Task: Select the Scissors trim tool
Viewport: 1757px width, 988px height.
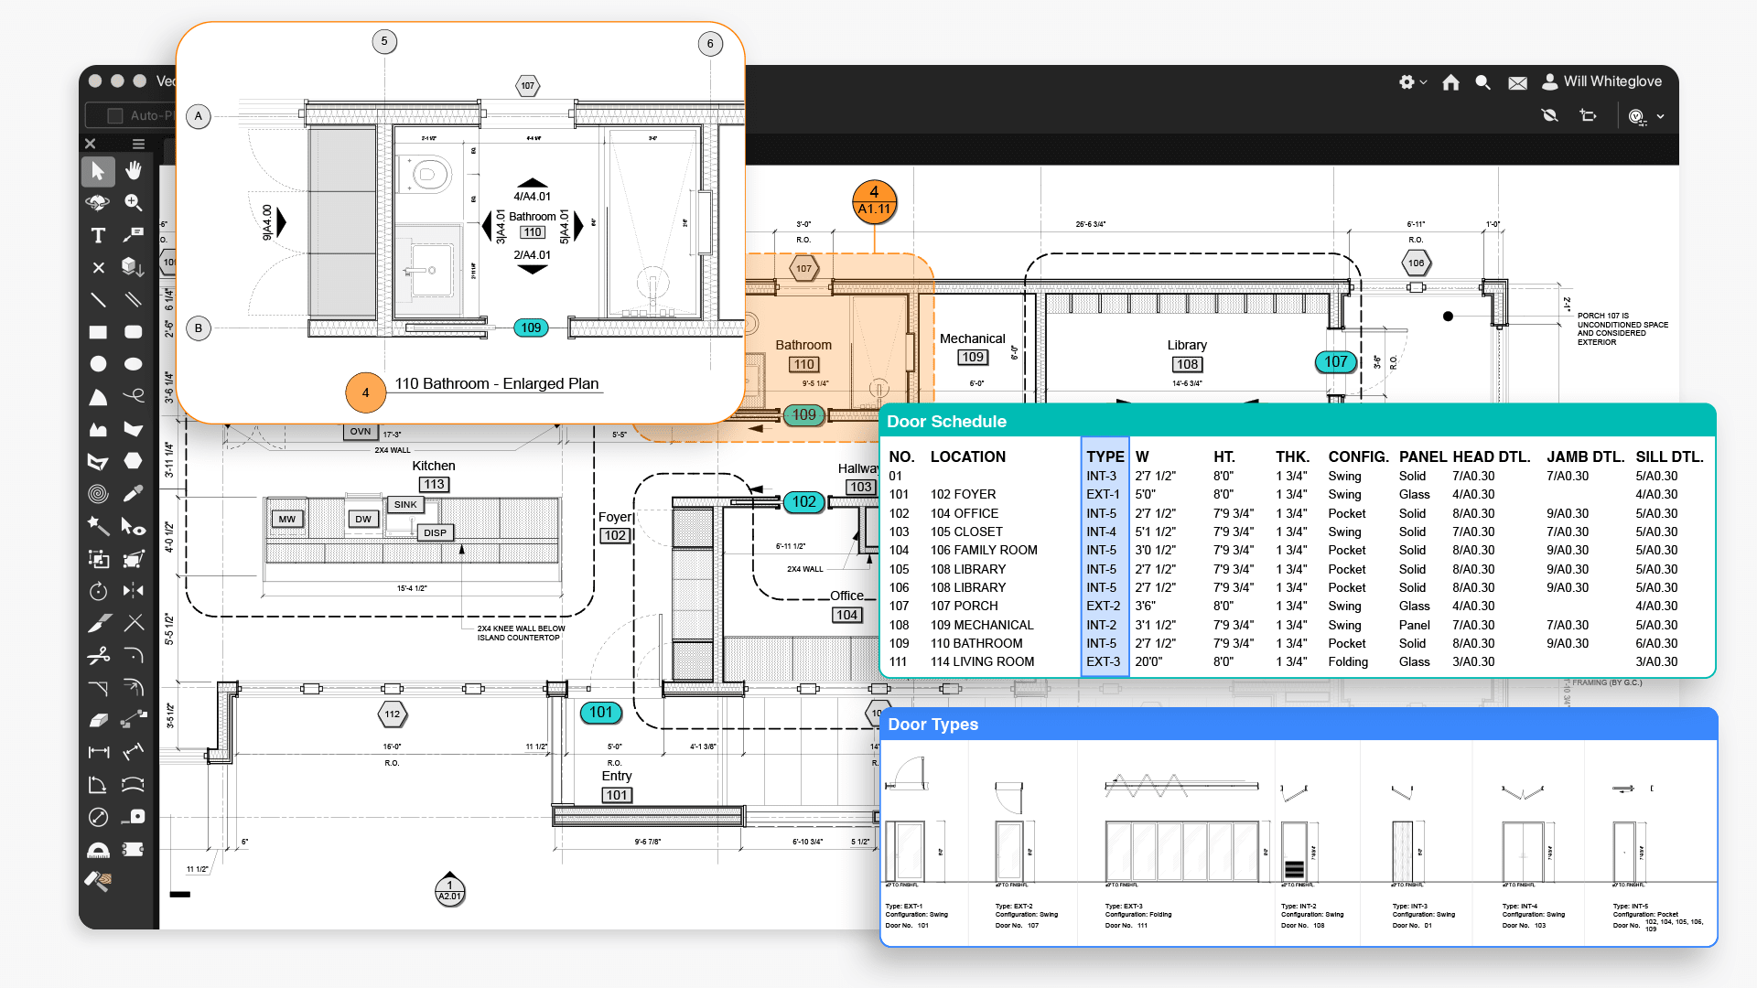Action: pyautogui.click(x=98, y=655)
